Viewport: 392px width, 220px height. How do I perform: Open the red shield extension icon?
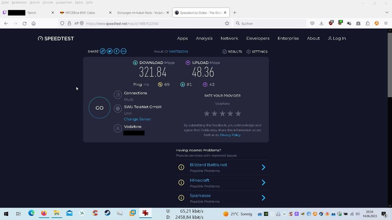click(331, 23)
